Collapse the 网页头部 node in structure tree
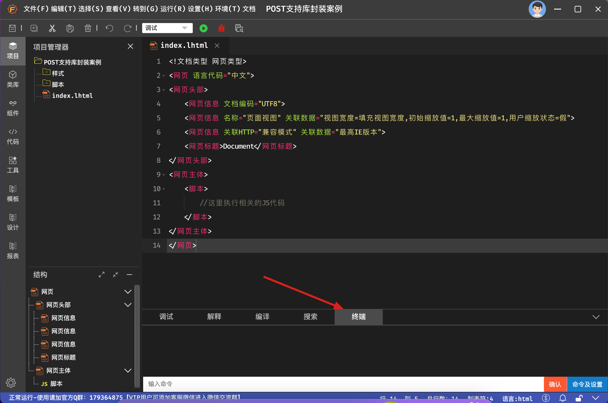The height and width of the screenshot is (403, 608). [128, 305]
